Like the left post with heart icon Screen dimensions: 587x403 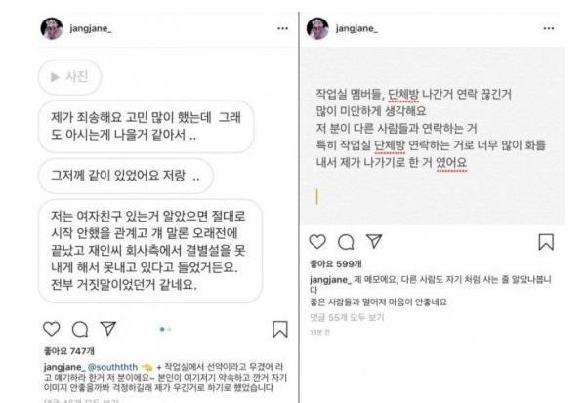coord(52,329)
